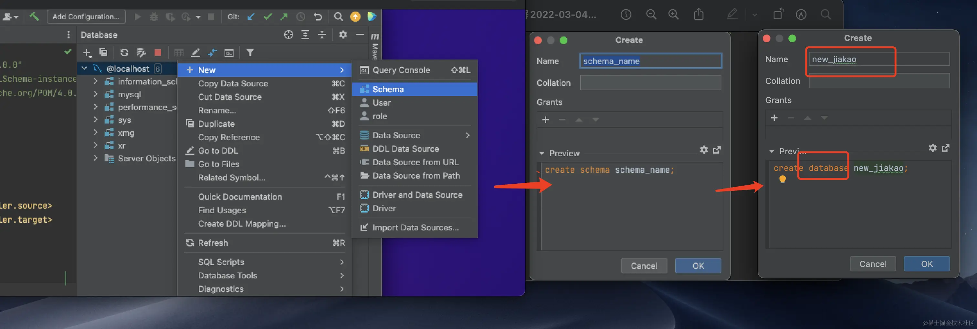This screenshot has height=329, width=977.
Task: Open the Database panel kebab options menu
Action: 68,35
